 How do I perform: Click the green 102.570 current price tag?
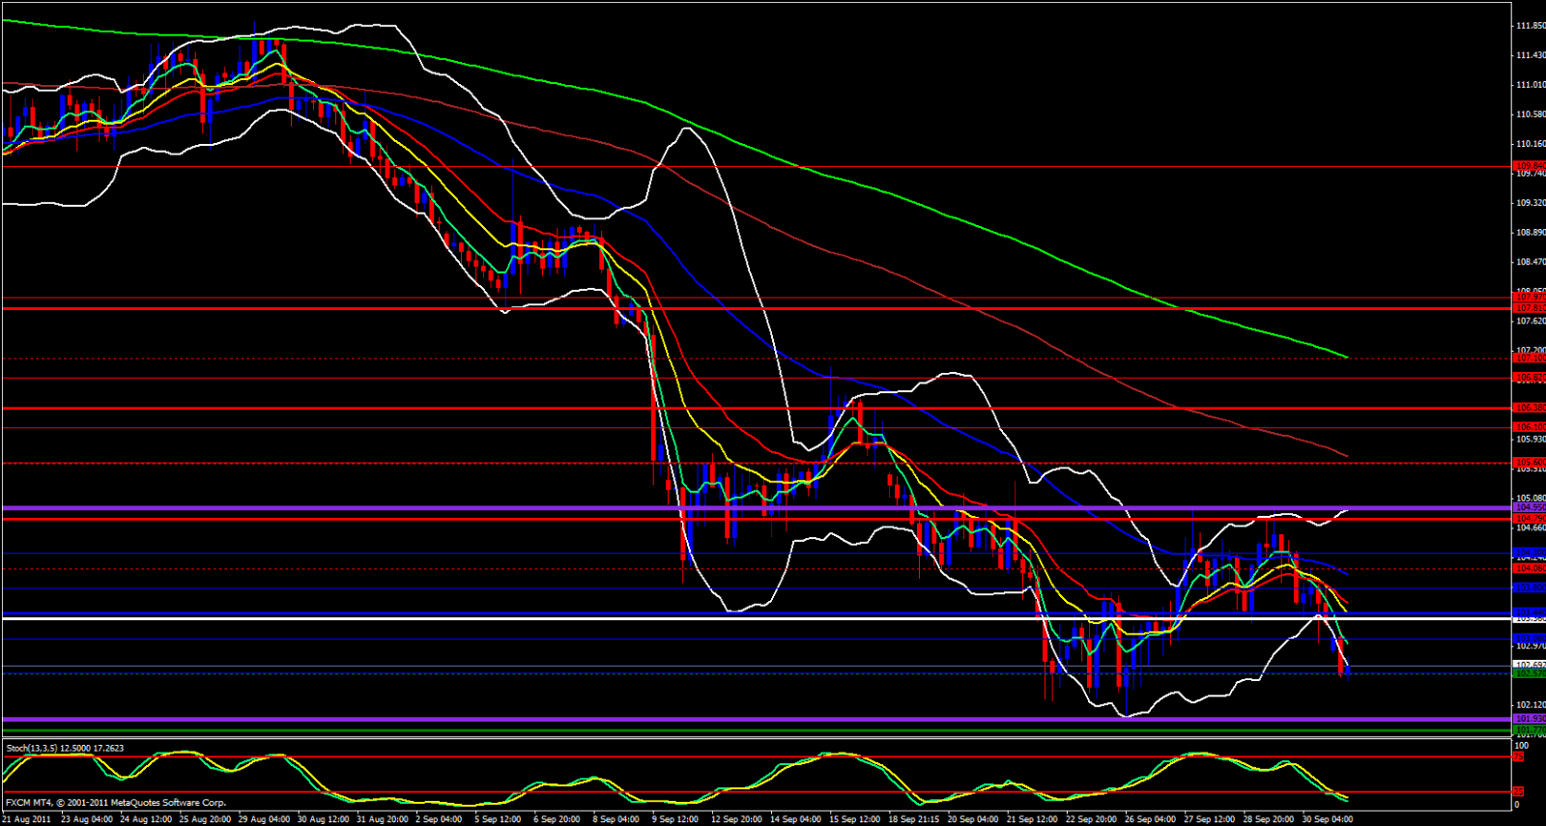tap(1529, 673)
